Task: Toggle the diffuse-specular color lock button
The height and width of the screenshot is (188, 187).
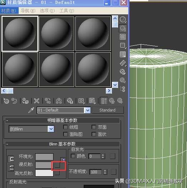Action: pyautogui.click(x=11, y=168)
